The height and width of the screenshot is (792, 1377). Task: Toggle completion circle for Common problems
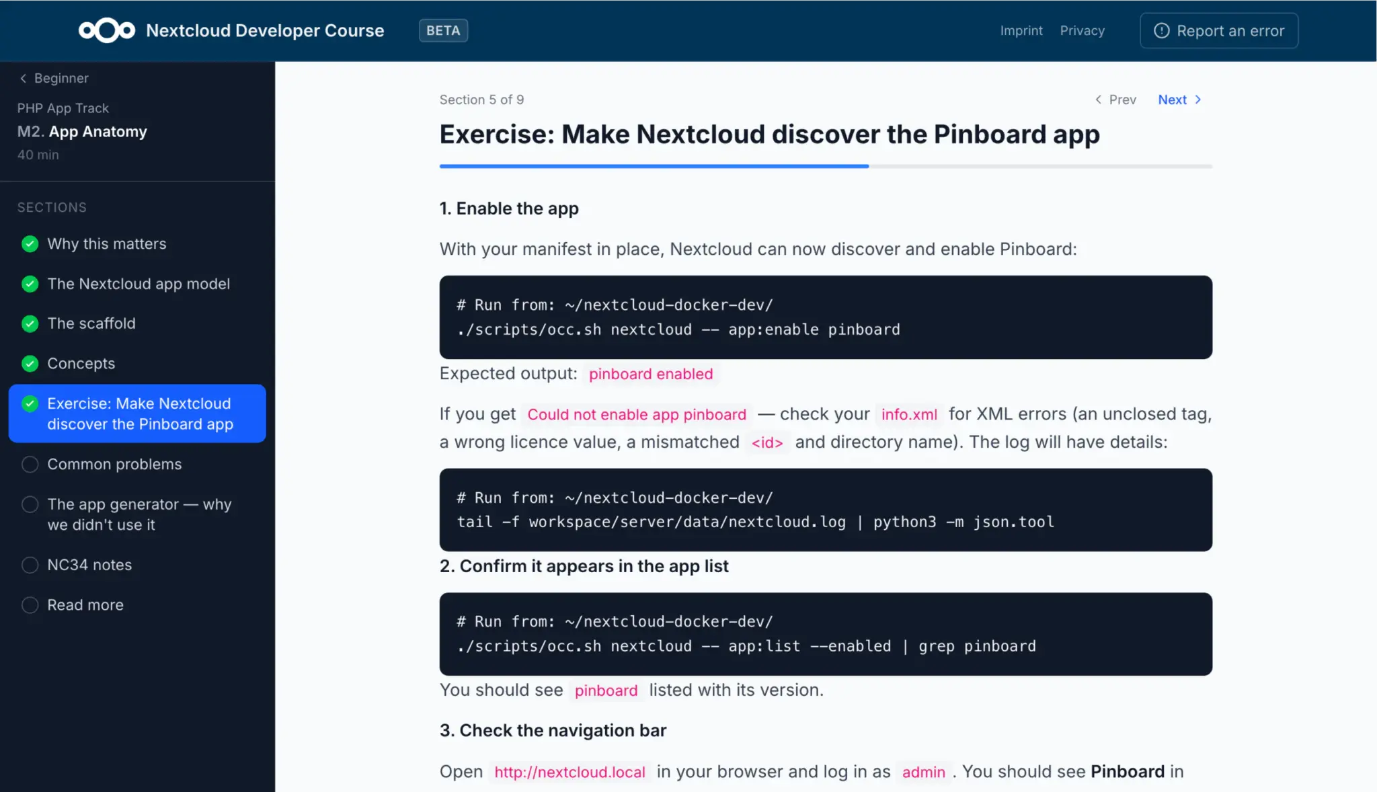[x=30, y=464]
